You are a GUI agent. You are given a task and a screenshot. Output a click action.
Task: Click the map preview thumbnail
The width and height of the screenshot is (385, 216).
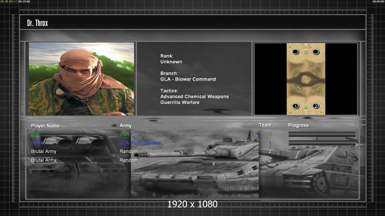pos(306,79)
